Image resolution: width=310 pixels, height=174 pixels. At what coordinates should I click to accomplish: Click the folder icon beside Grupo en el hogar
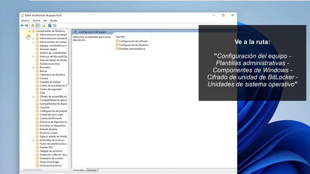point(37,162)
